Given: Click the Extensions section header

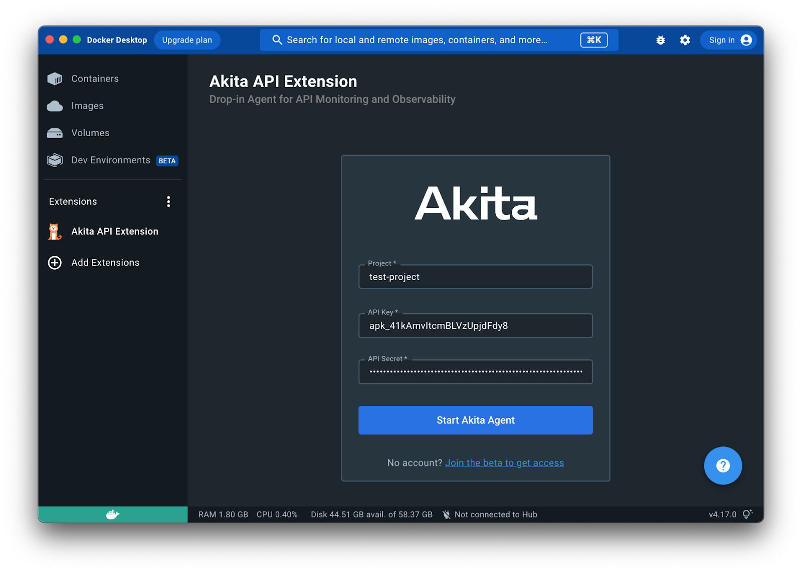Looking at the screenshot, I should (x=73, y=202).
